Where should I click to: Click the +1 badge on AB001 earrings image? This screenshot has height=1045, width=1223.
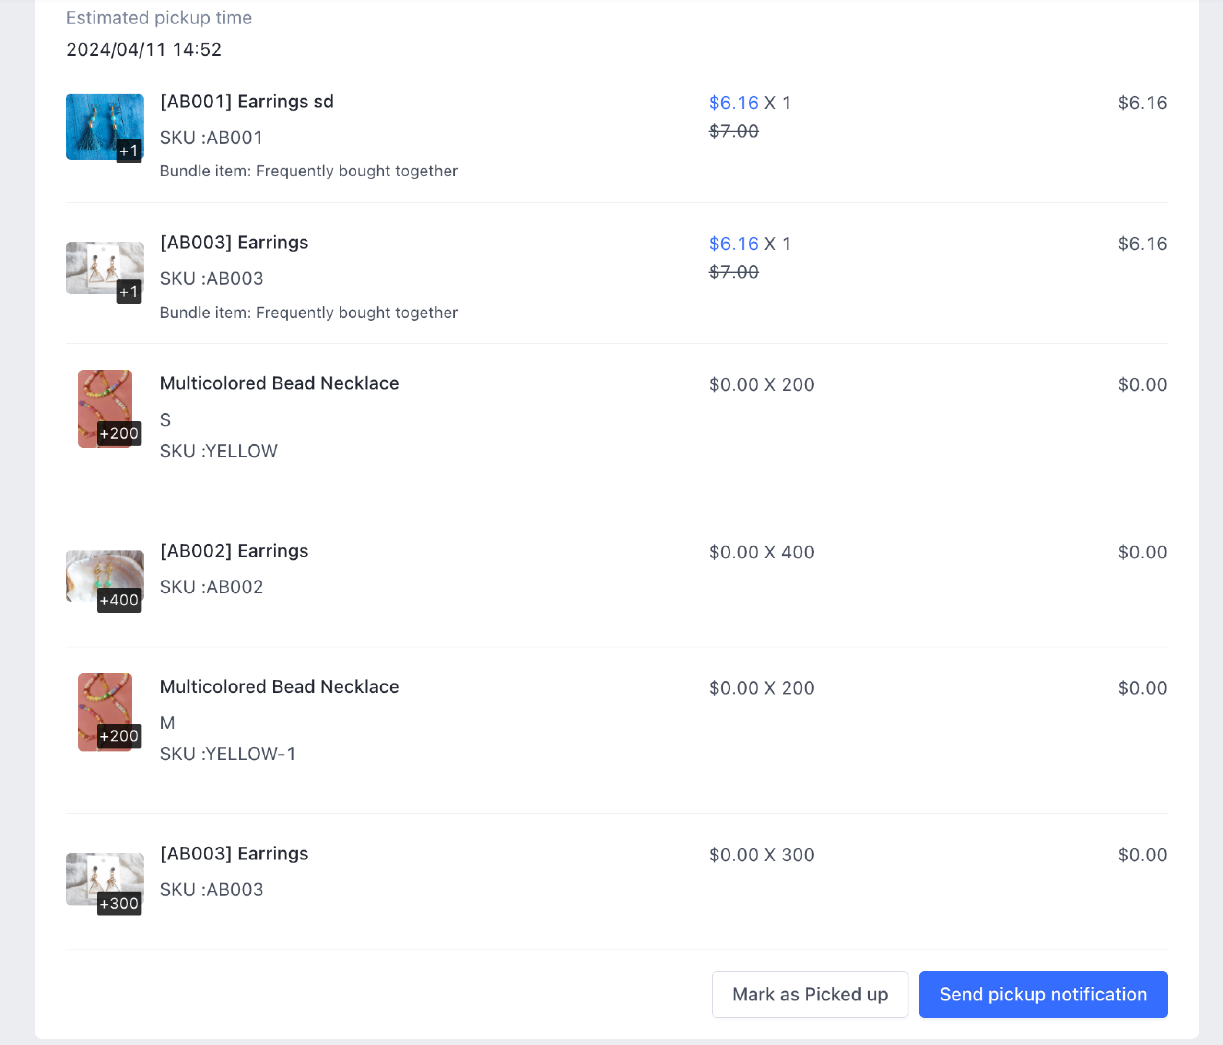click(129, 151)
